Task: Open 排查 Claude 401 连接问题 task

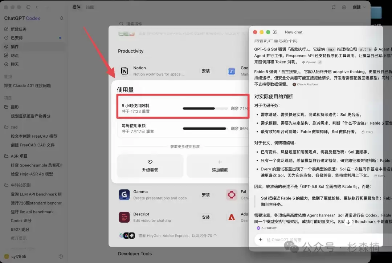Action: click(x=28, y=86)
